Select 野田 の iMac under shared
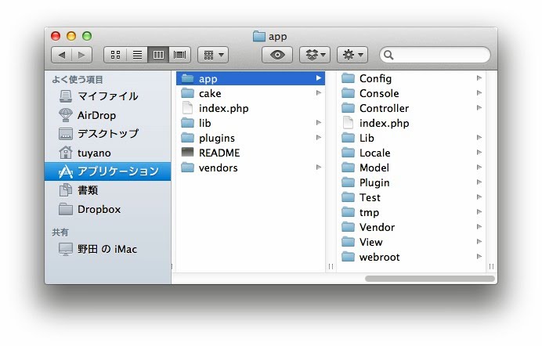This screenshot has width=542, height=346. coord(107,249)
